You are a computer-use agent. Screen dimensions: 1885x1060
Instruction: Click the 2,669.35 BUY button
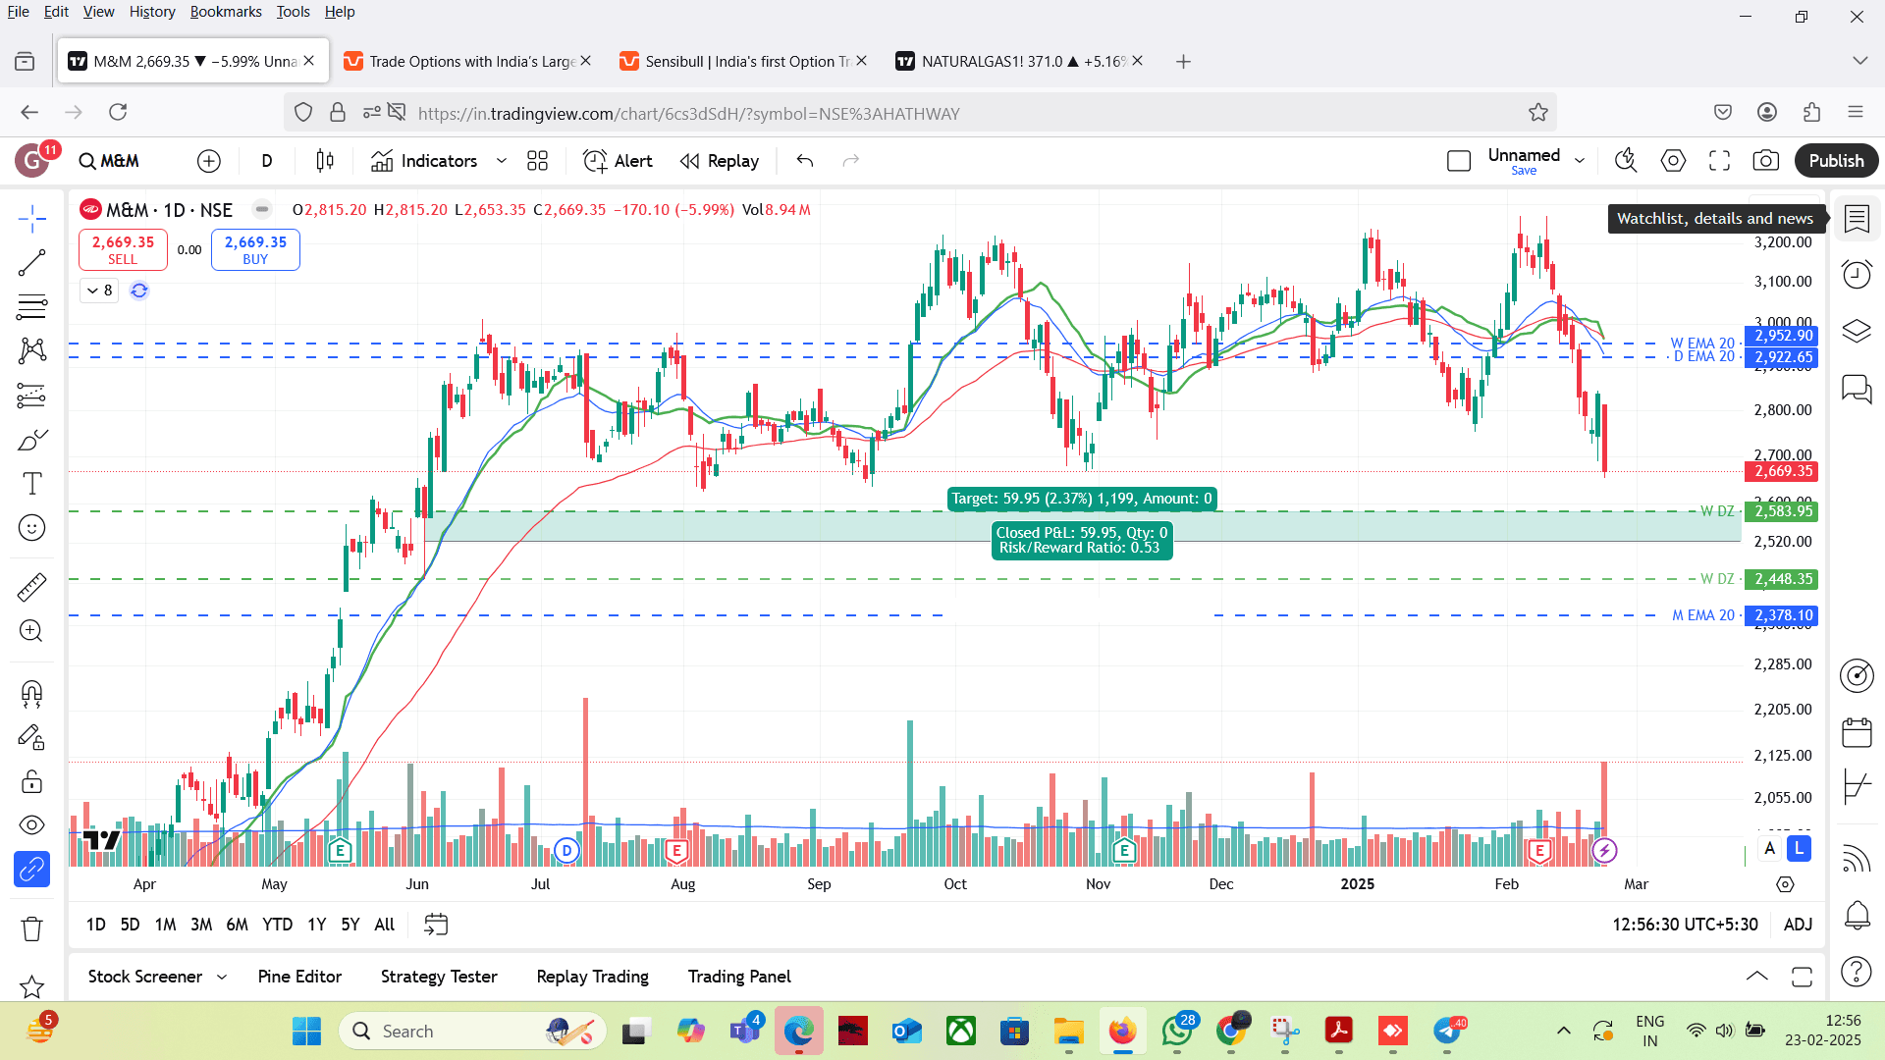pos(255,249)
